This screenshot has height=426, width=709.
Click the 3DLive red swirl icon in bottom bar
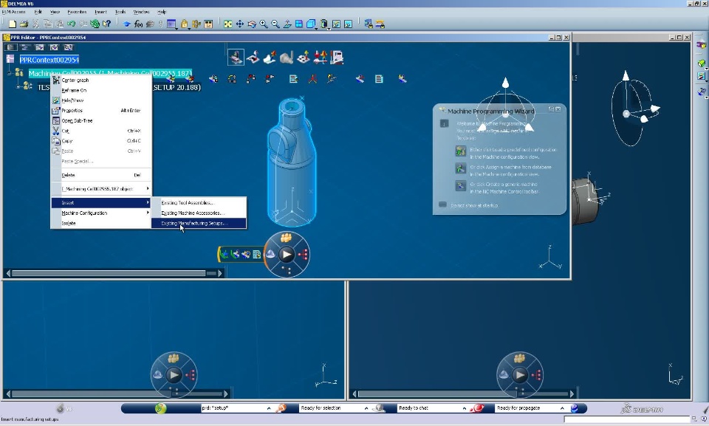point(477,408)
